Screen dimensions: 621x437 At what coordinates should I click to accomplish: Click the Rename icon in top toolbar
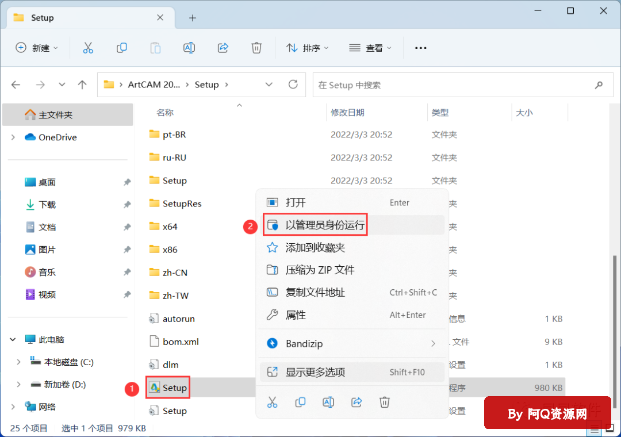coord(189,48)
